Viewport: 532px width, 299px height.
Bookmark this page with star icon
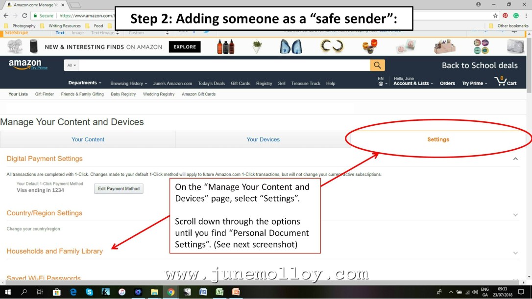[x=495, y=16]
